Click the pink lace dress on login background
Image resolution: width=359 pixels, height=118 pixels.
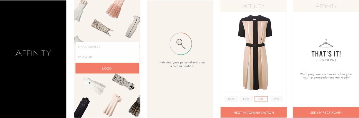[115, 8]
